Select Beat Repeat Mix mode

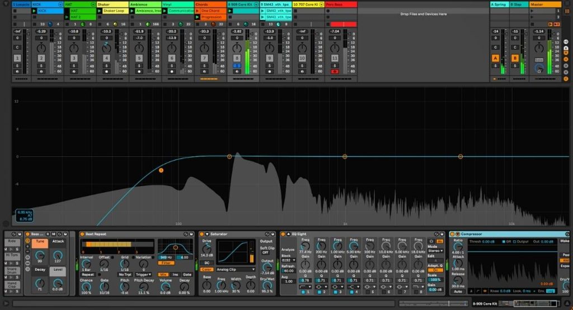(x=163, y=275)
